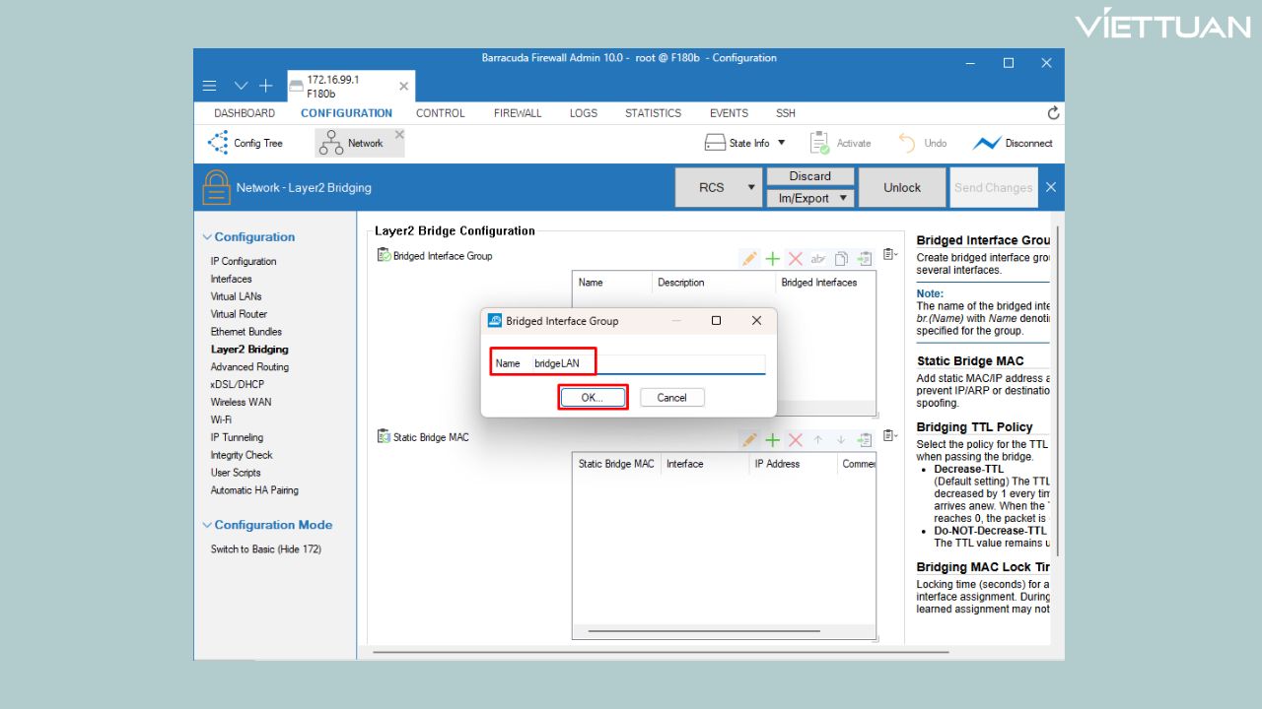Click the copy icon in Bridged Interface Group toolbar
Screen dimensions: 1262x709
(841, 258)
